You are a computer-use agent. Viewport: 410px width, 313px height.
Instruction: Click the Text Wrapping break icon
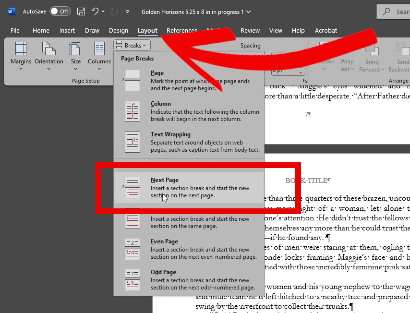(x=133, y=142)
